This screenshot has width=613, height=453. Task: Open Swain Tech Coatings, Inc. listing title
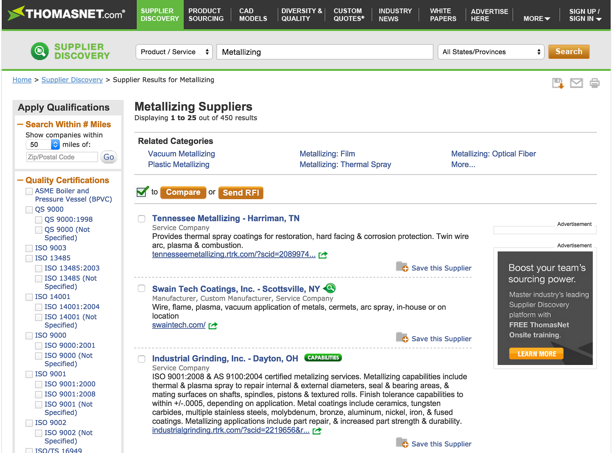236,289
